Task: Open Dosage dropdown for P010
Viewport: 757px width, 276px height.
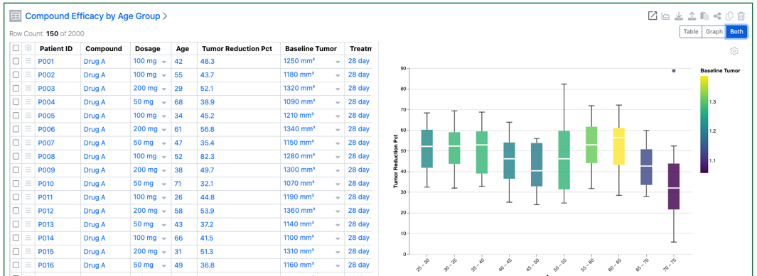Action: coord(163,184)
